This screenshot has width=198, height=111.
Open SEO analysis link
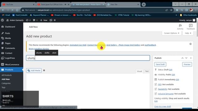[160, 84]
